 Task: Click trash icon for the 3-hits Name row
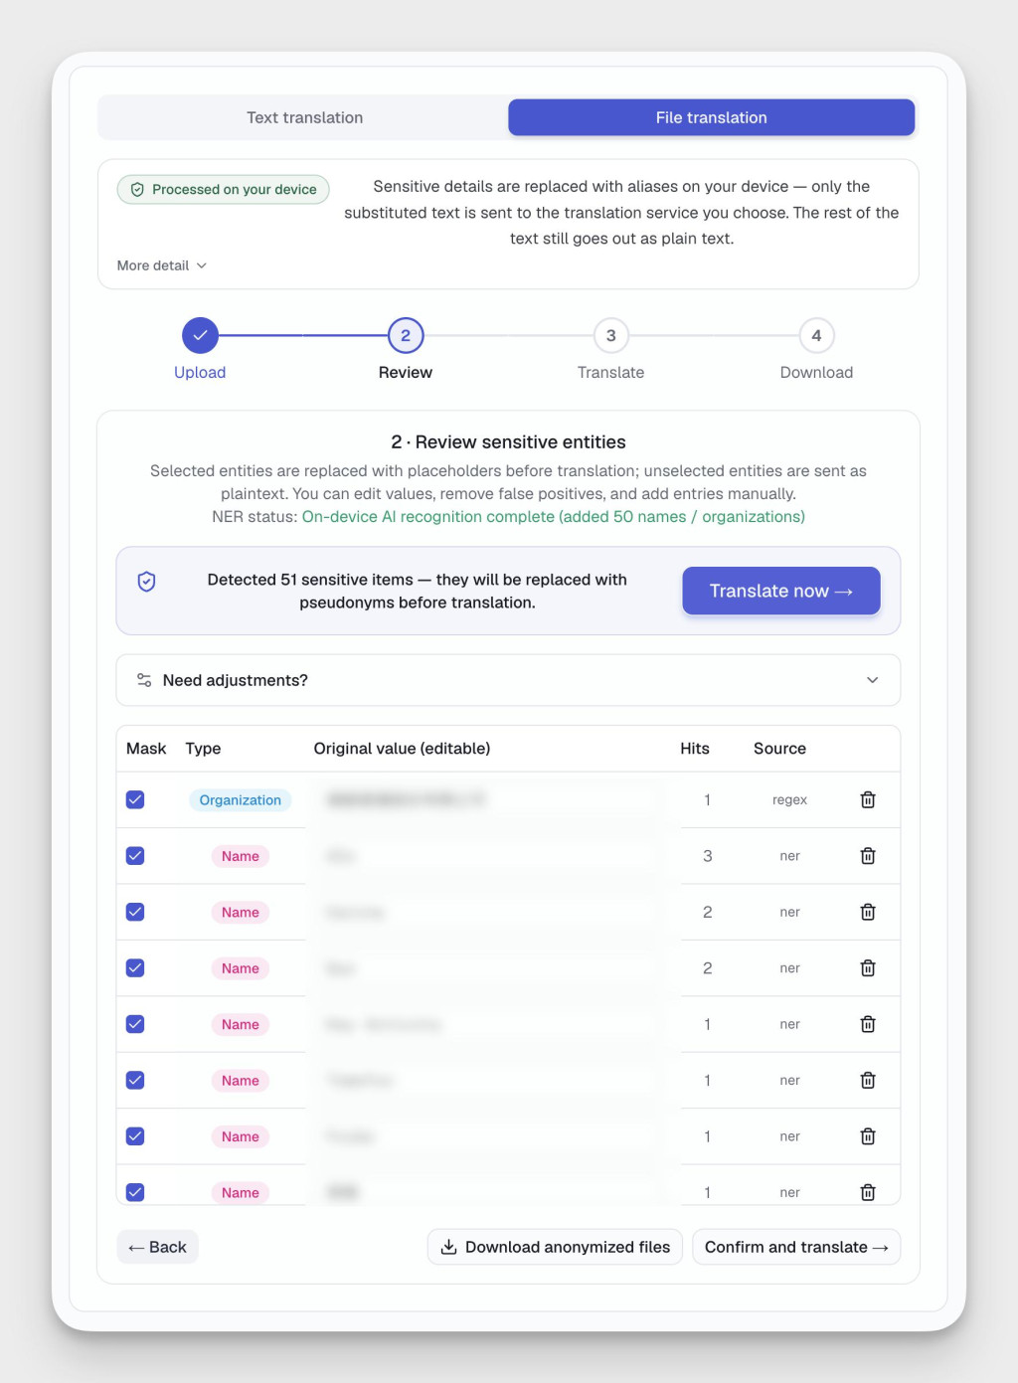(x=867, y=856)
